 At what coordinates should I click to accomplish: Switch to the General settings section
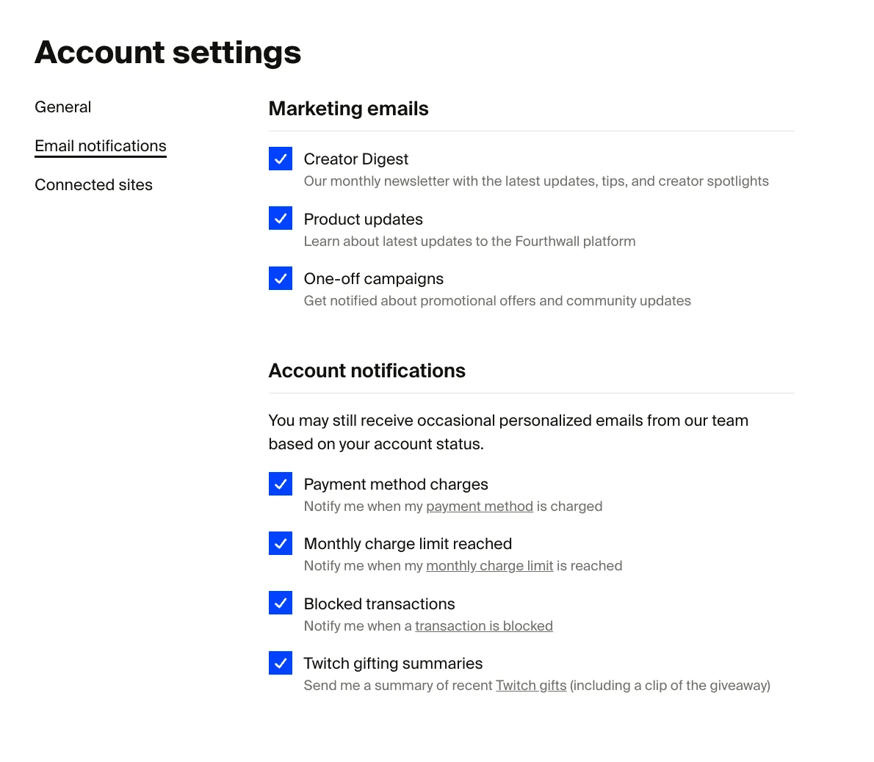pos(62,106)
